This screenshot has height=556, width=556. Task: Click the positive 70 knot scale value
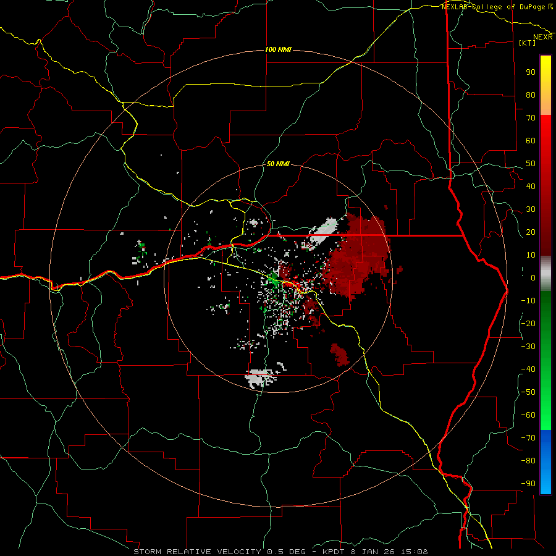(x=531, y=118)
